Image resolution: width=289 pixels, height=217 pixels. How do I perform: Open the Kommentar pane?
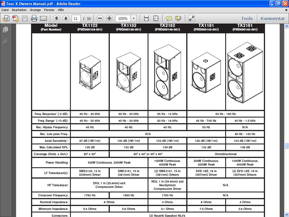[x=273, y=18]
